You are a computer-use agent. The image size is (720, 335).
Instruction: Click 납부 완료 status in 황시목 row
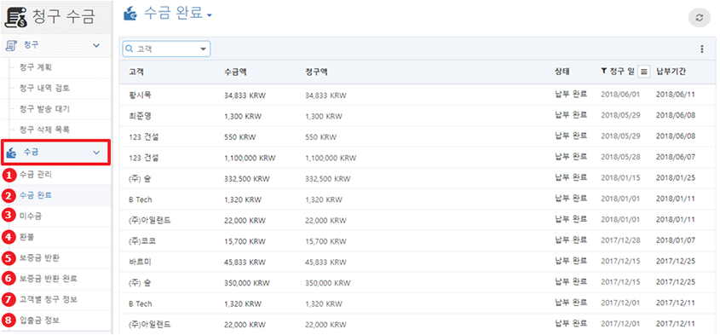571,95
